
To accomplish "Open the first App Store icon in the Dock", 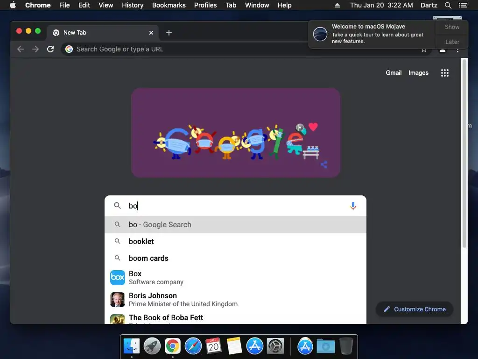I will 254,346.
